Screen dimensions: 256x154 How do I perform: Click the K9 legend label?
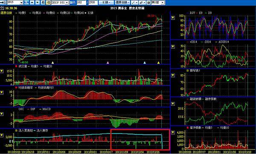tap(201, 13)
